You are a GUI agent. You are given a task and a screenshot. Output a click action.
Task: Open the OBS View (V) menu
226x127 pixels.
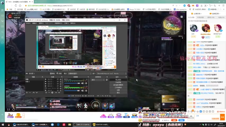(x=41, y=23)
